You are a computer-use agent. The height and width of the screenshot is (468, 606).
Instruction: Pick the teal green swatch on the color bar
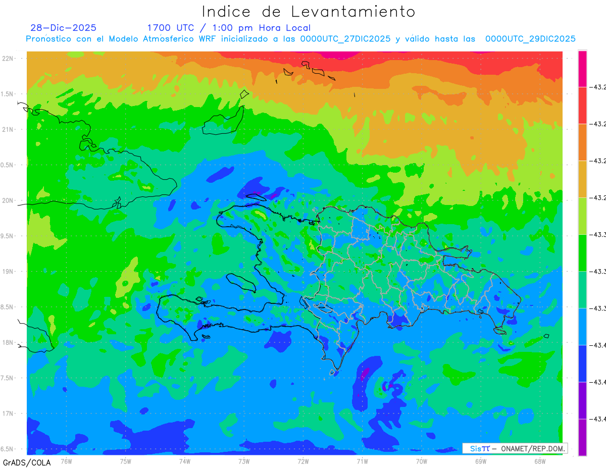pyautogui.click(x=582, y=290)
